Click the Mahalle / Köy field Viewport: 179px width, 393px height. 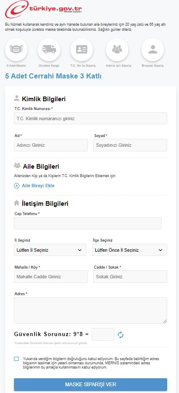point(51,277)
